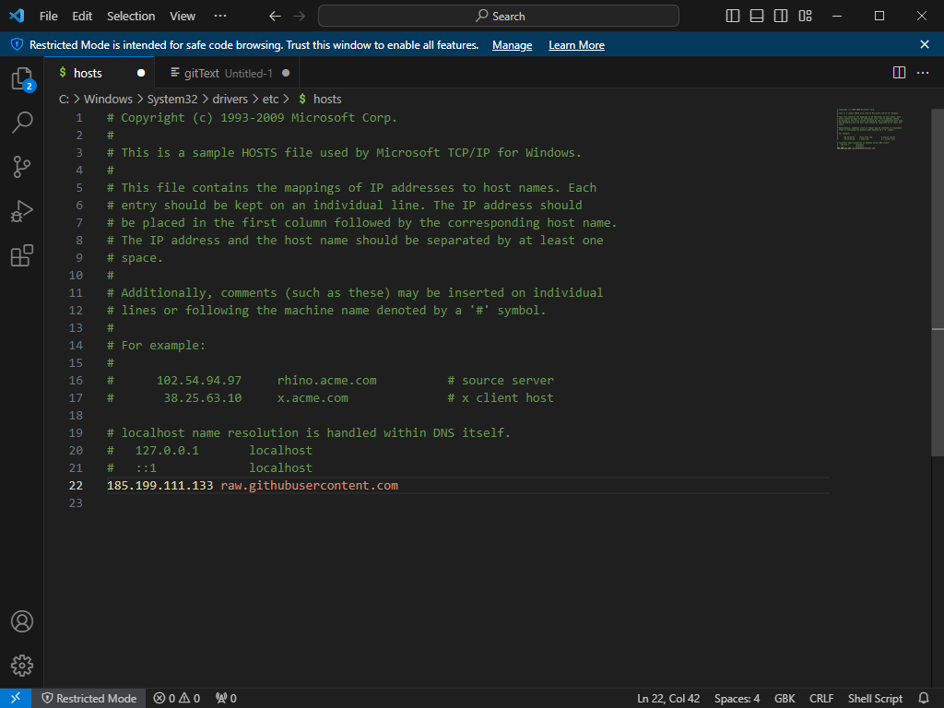Click line number 1 in the gutter

coord(79,117)
